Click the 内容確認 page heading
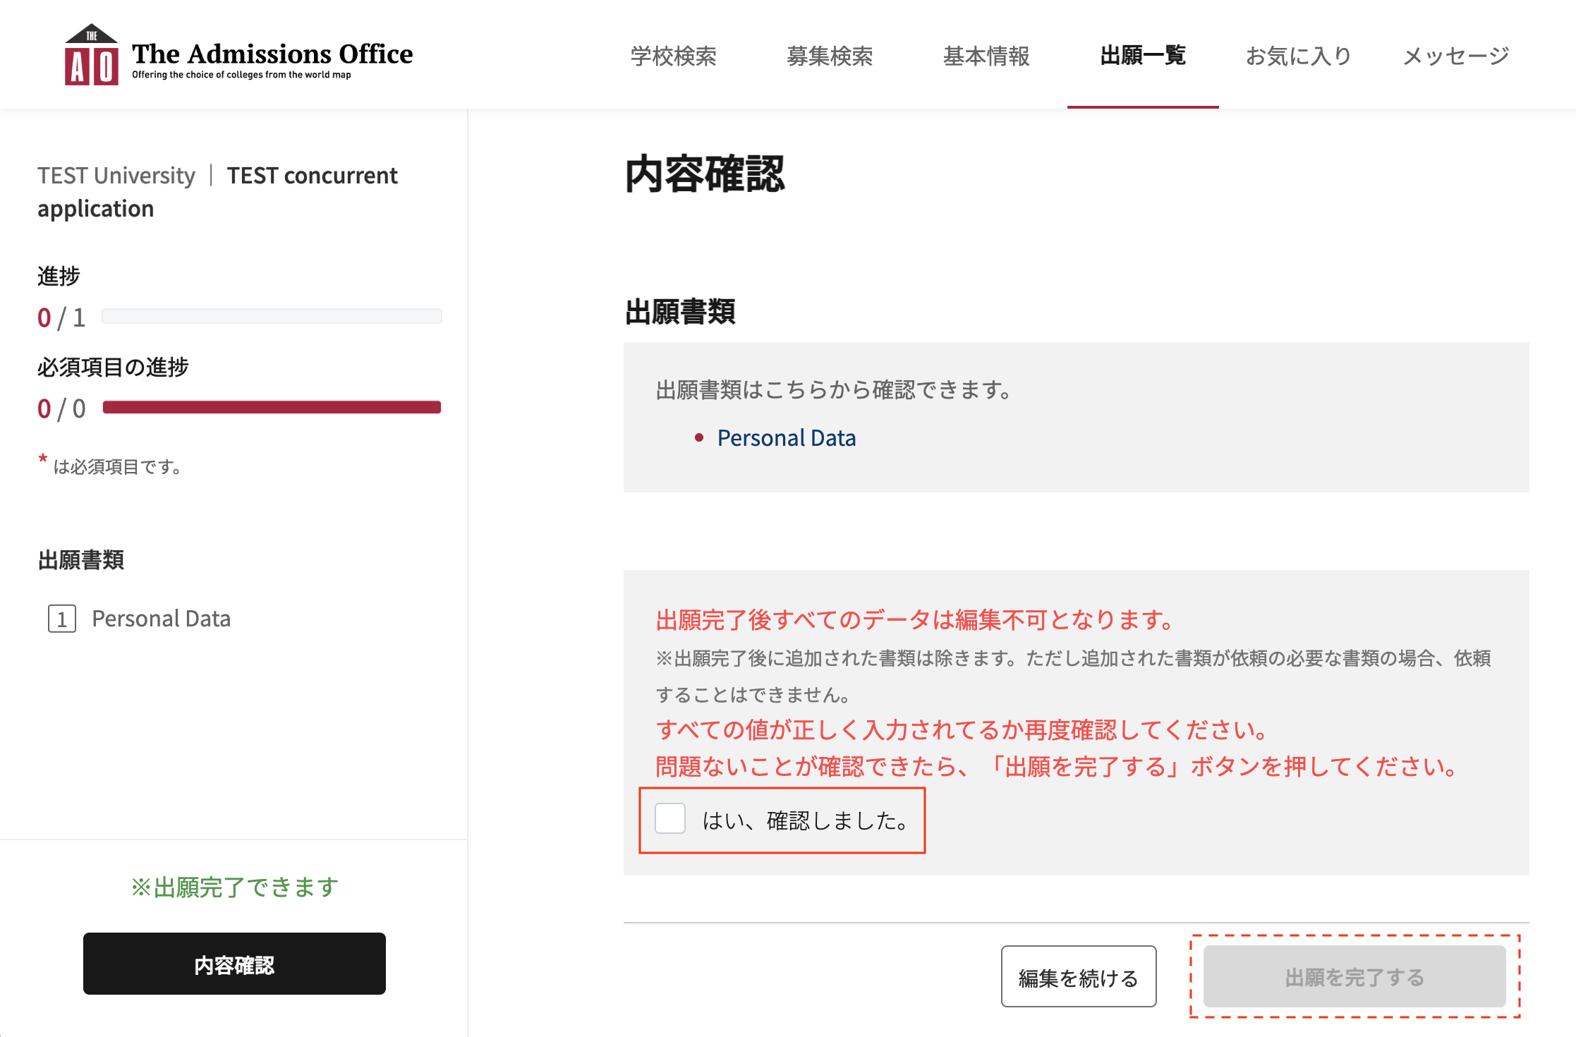The width and height of the screenshot is (1576, 1037). tap(704, 174)
